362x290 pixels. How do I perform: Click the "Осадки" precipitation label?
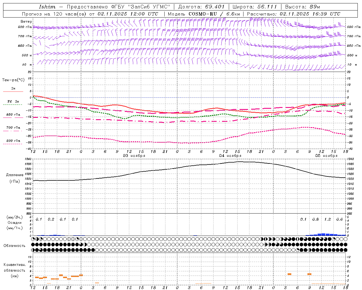pos(15,223)
